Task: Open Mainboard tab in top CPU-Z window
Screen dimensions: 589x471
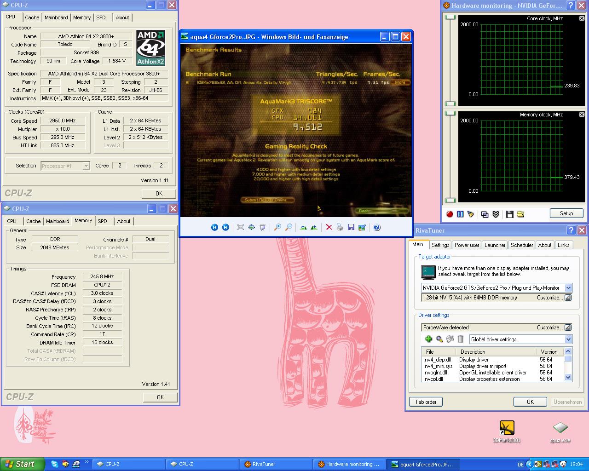Action: coord(56,17)
